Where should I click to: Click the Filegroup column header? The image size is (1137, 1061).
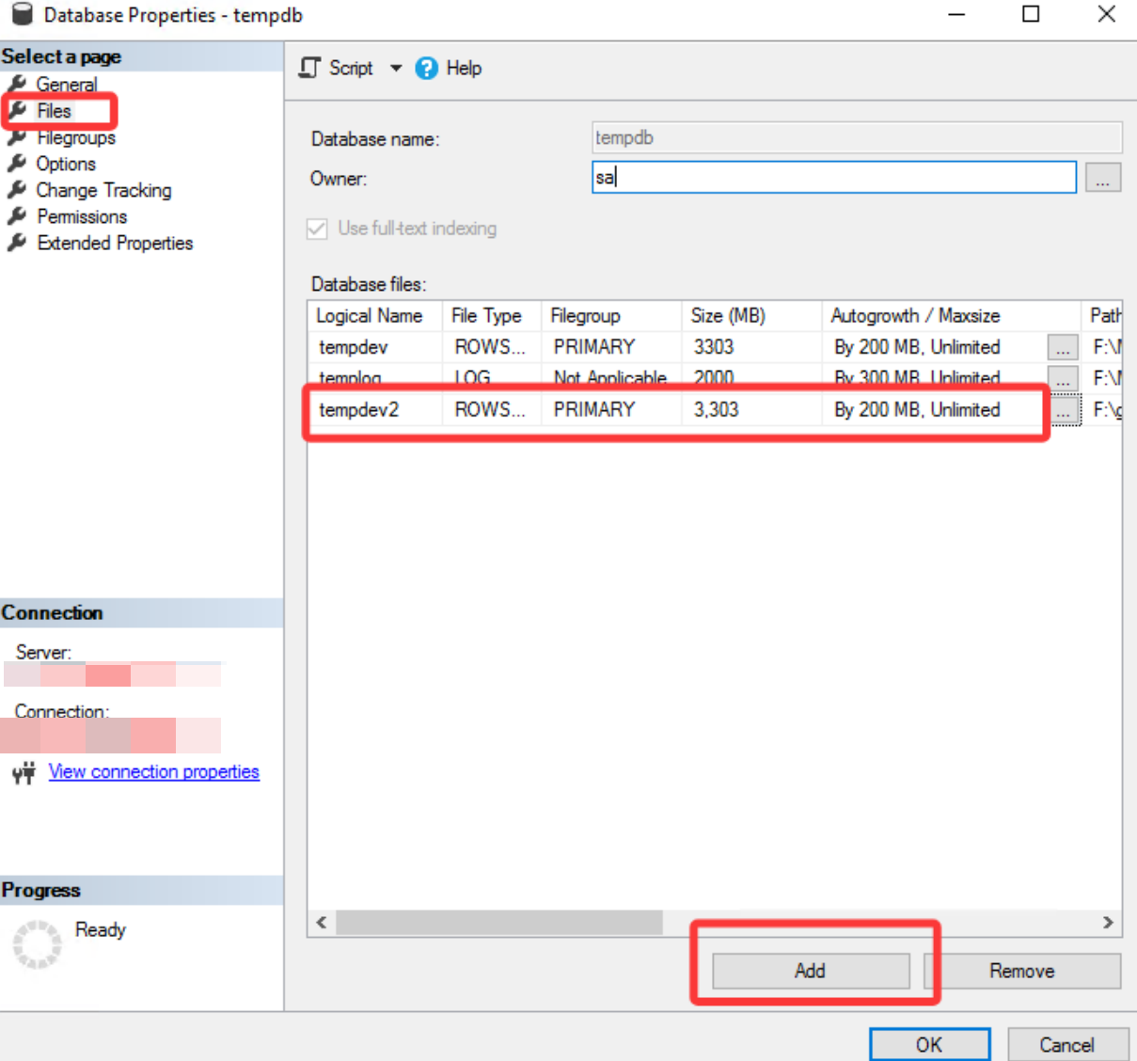[610, 316]
